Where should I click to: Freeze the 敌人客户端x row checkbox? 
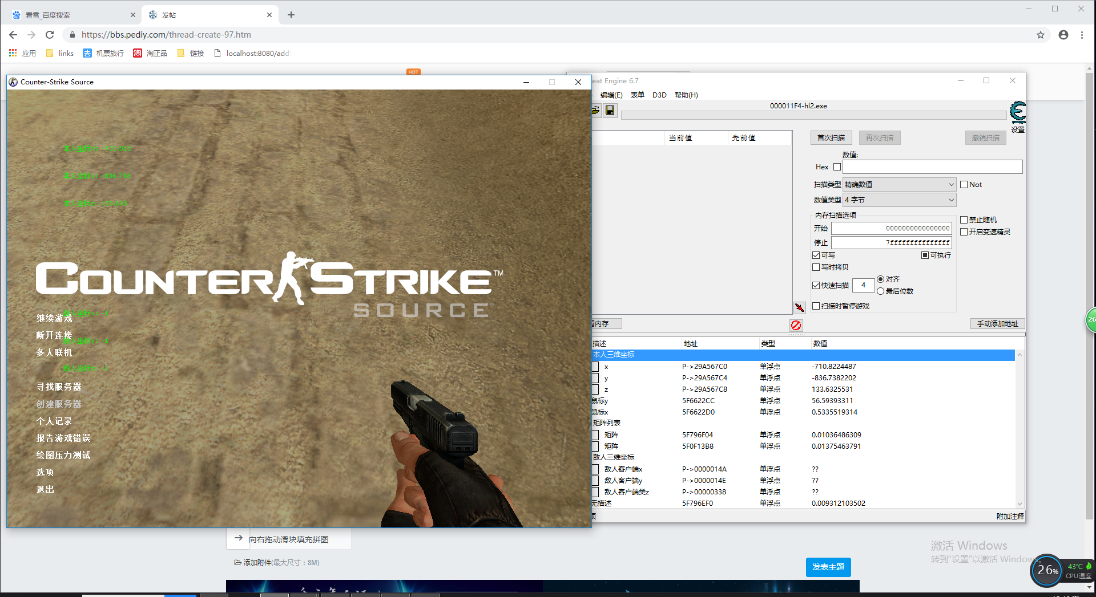[x=595, y=469]
